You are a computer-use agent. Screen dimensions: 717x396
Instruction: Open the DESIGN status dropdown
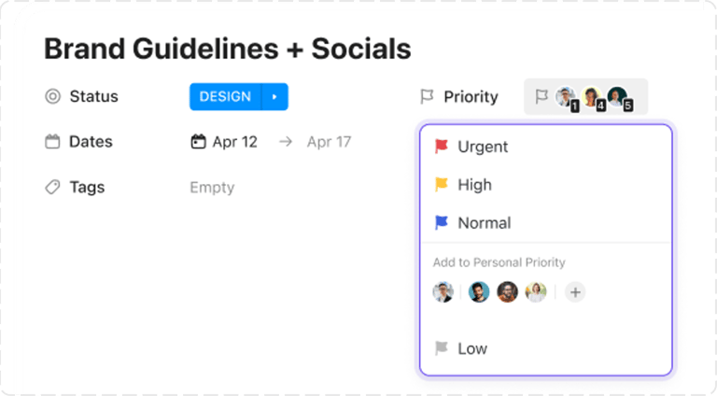[x=225, y=96]
